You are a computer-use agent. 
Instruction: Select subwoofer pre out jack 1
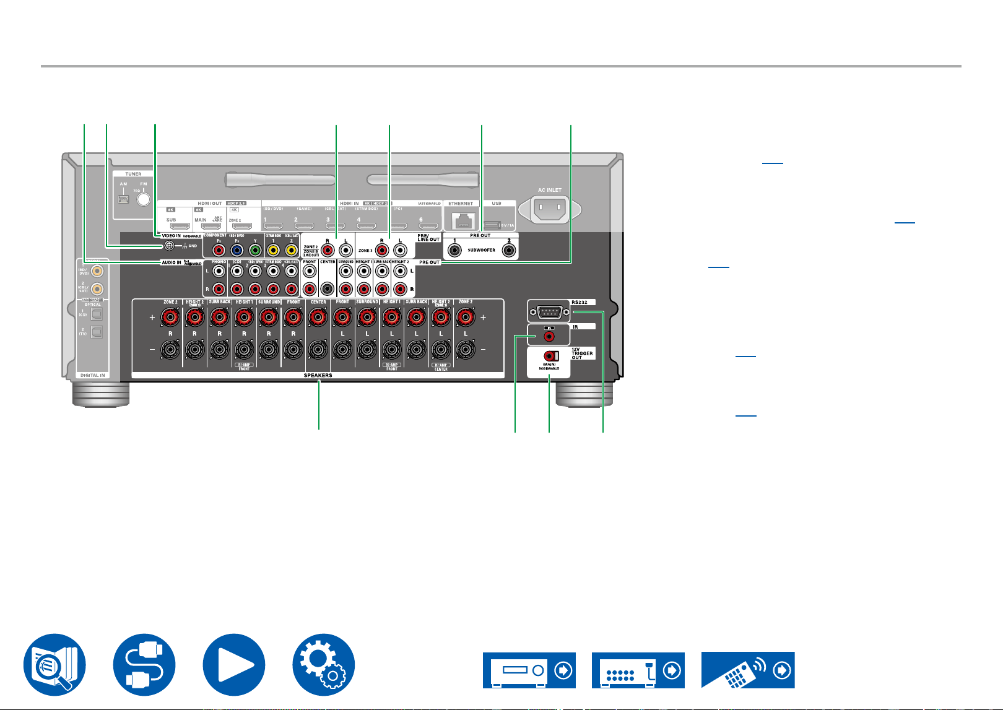click(x=456, y=250)
